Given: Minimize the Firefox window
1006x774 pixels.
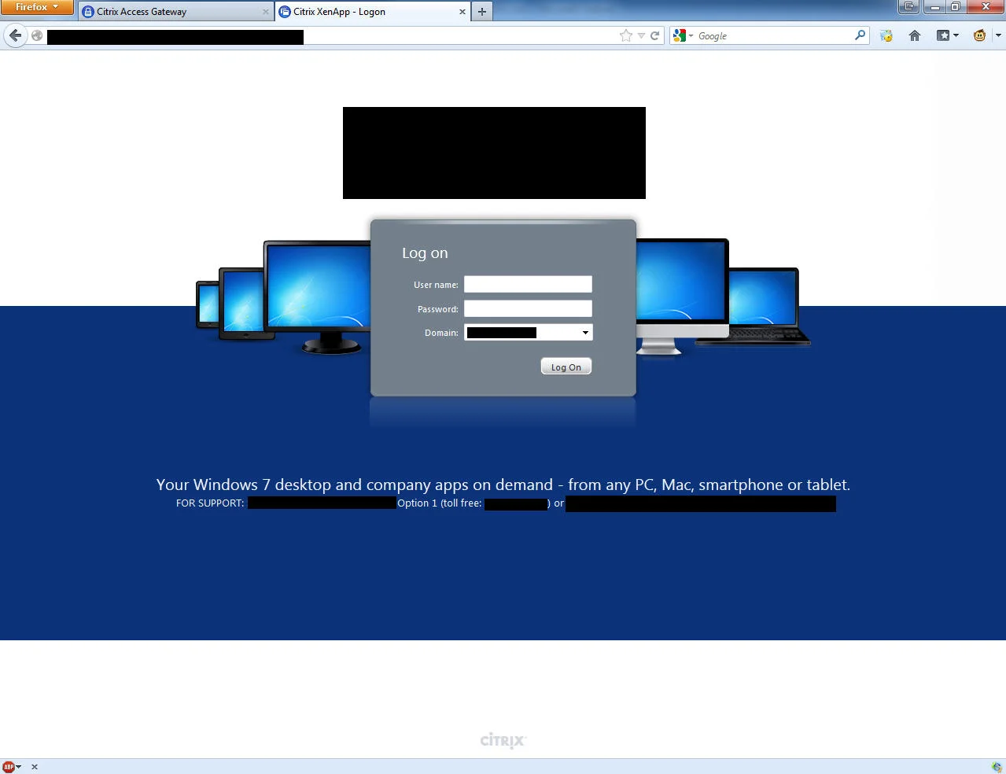Looking at the screenshot, I should coord(934,6).
